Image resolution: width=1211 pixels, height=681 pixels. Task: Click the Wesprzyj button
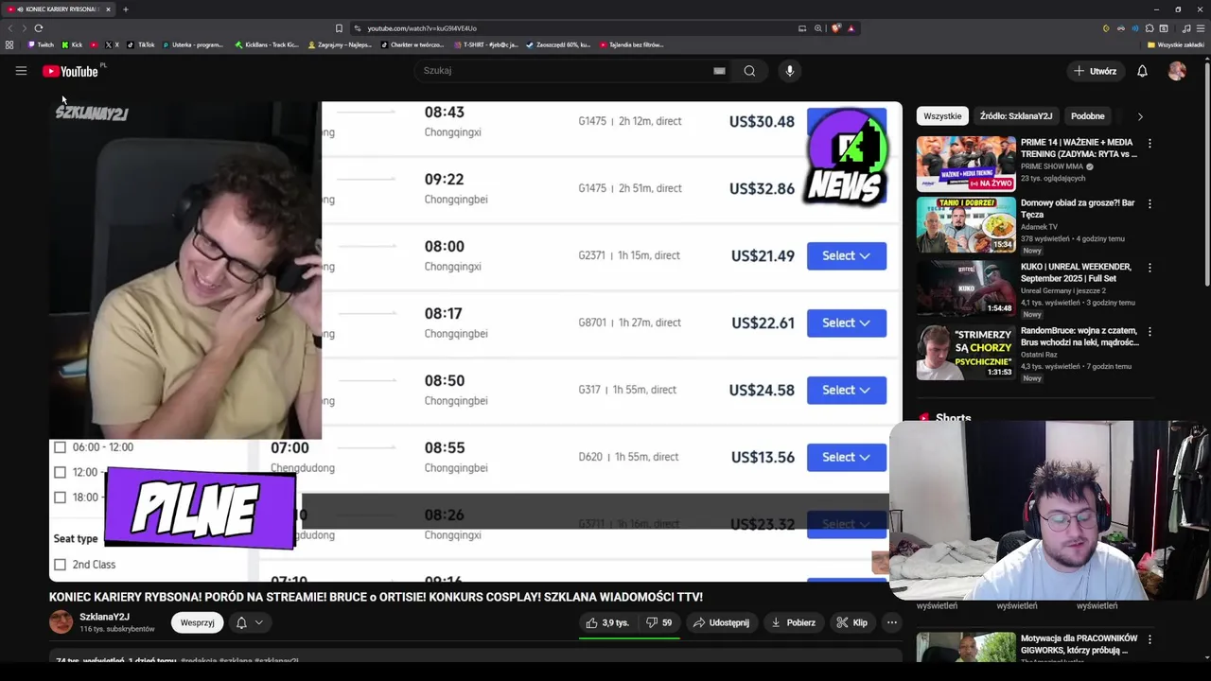tap(197, 622)
